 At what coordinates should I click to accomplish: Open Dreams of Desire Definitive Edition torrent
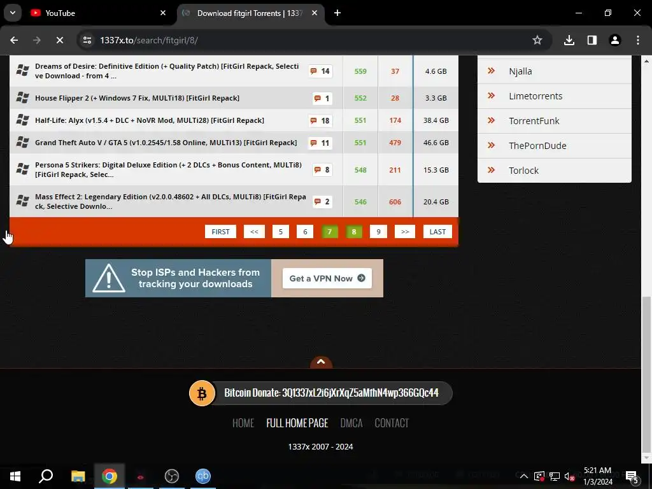tap(167, 71)
